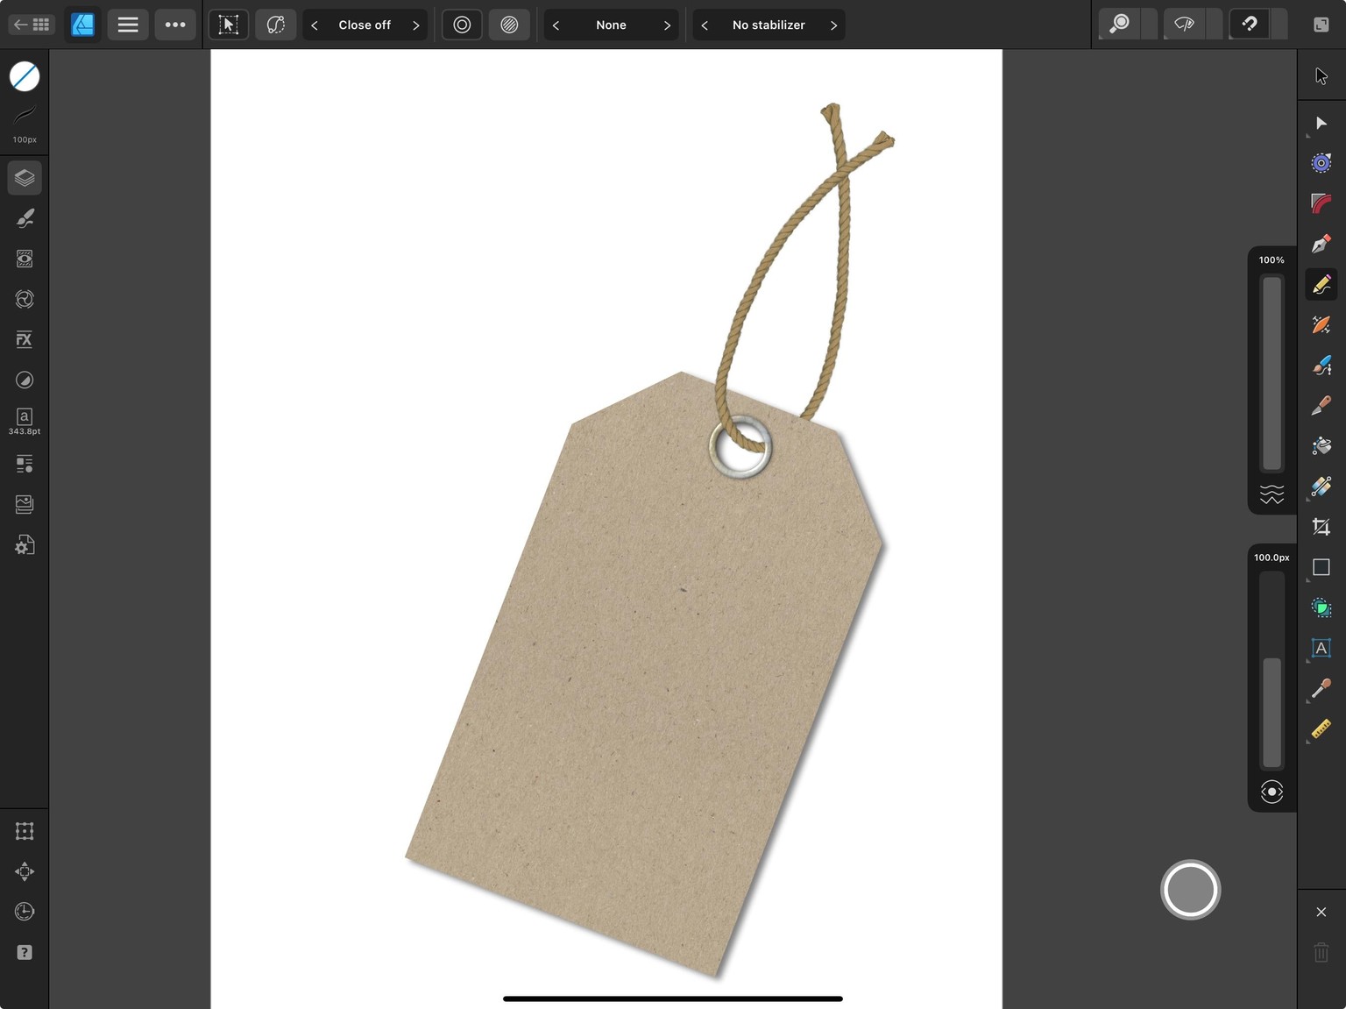Tap the grey circular command controller

point(1190,890)
